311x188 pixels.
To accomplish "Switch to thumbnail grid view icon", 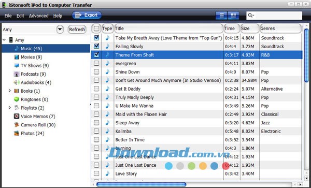I will (x=233, y=16).
